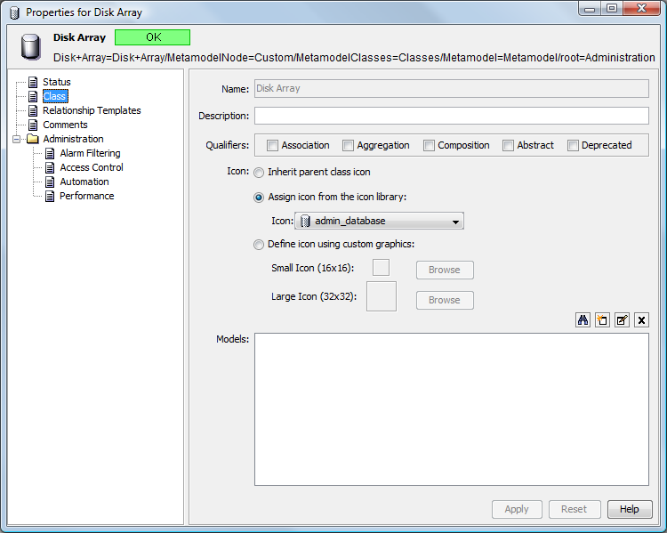Enable the Aggregation qualifier checkbox

pos(348,146)
